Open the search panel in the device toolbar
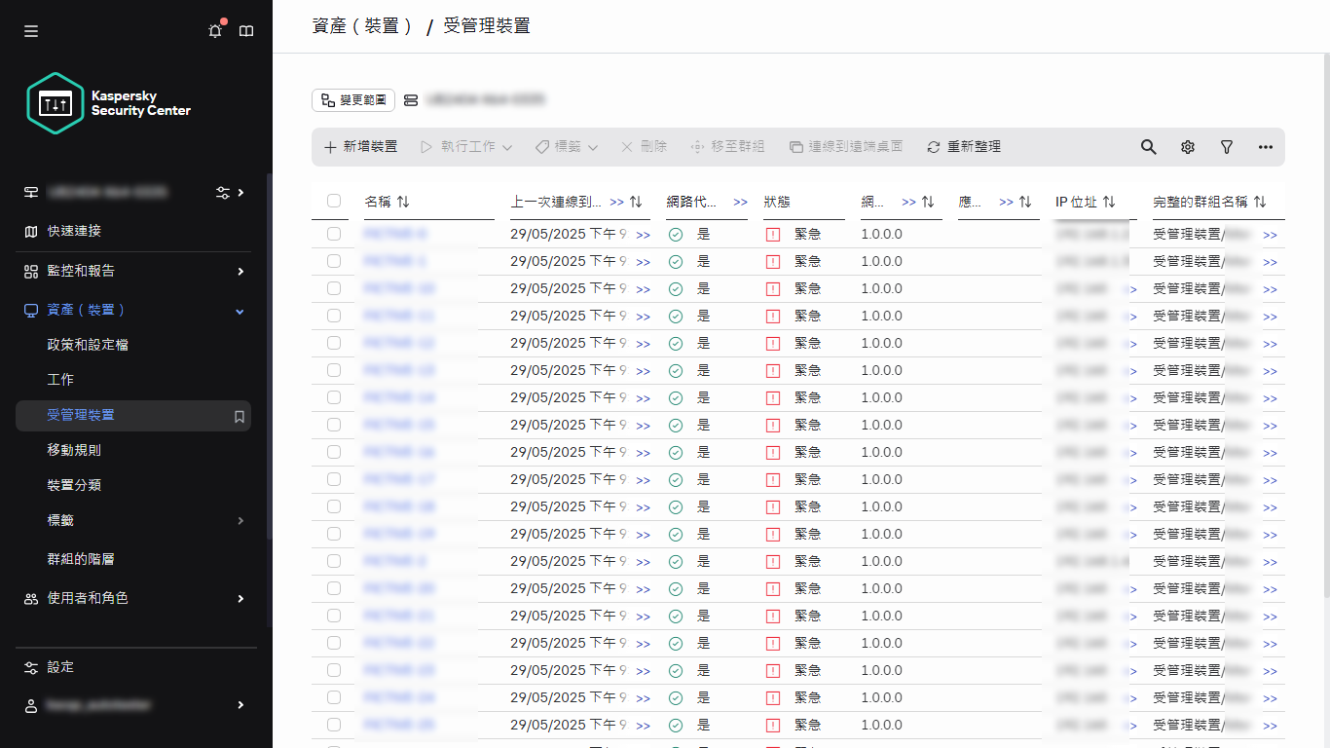This screenshot has width=1330, height=748. click(x=1149, y=146)
